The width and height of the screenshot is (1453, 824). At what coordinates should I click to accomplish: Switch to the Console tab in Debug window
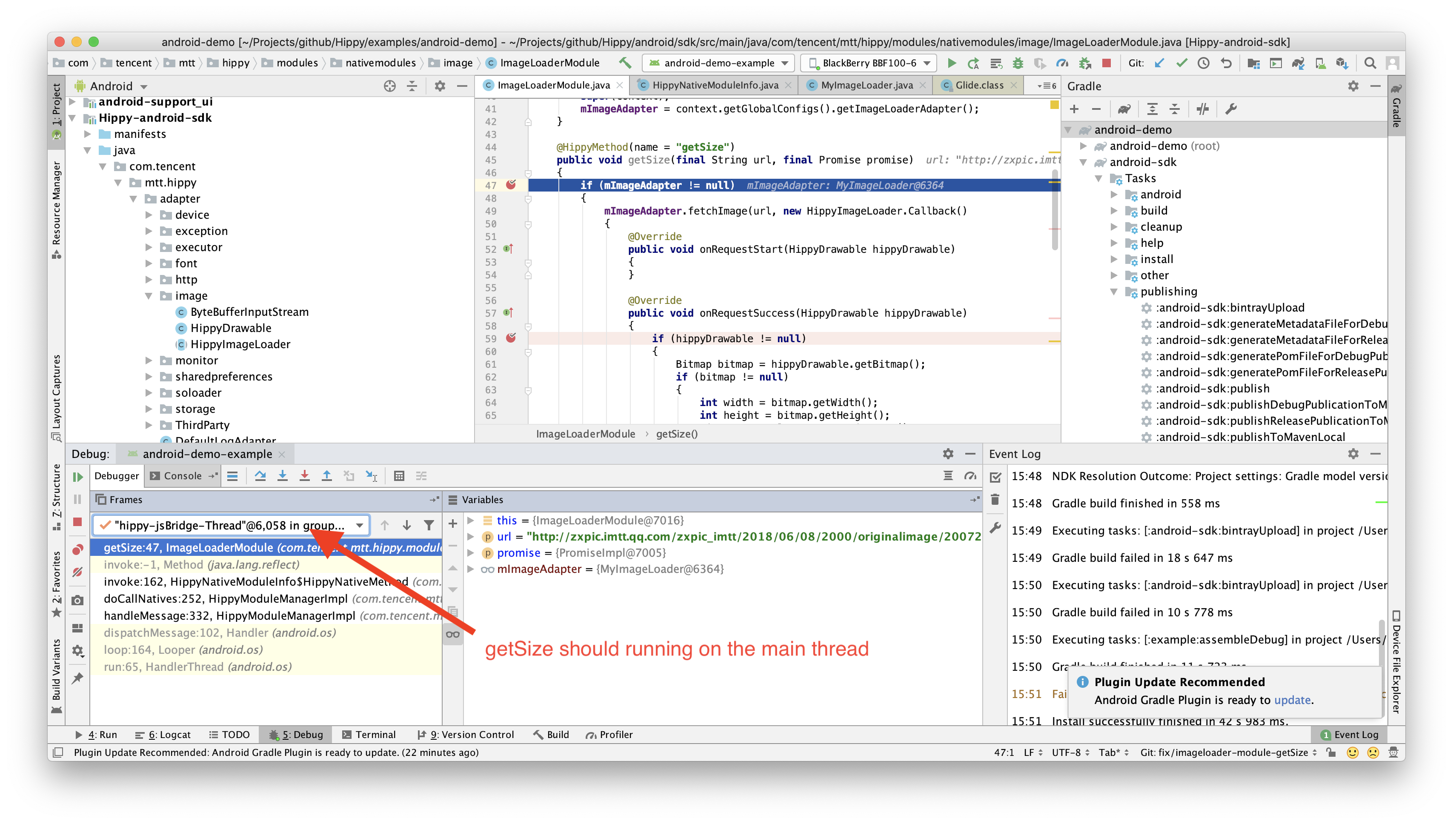click(182, 475)
